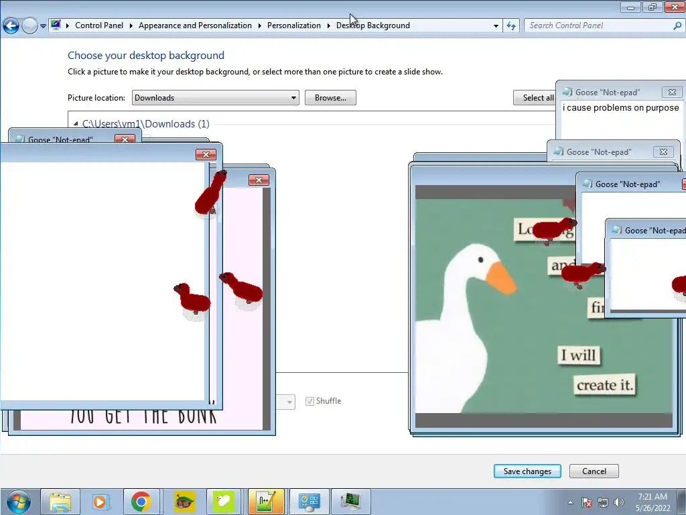Open Appearance and Personalization breadcrumb

[x=195, y=25]
